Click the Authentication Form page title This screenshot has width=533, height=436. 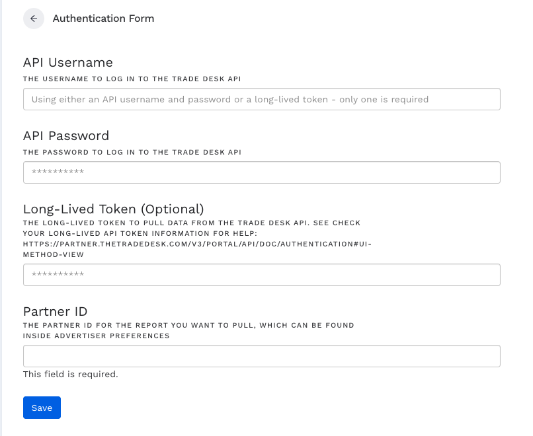[103, 18]
